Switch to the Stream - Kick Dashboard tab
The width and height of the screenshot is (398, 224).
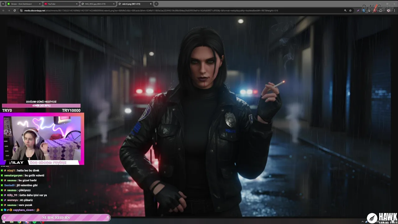[x=24, y=4]
